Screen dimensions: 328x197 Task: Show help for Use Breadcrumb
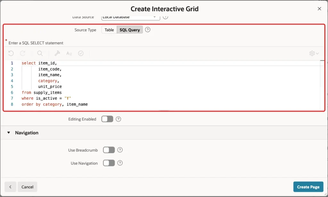(120, 150)
